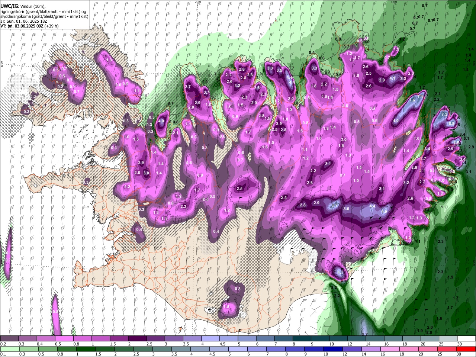Click the 15W longitude label
Image resolution: width=476 pixels, height=357 pixels.
(x=394, y=2)
